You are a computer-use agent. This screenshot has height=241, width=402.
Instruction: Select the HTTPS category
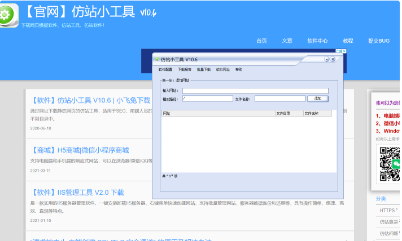pyautogui.click(x=387, y=211)
